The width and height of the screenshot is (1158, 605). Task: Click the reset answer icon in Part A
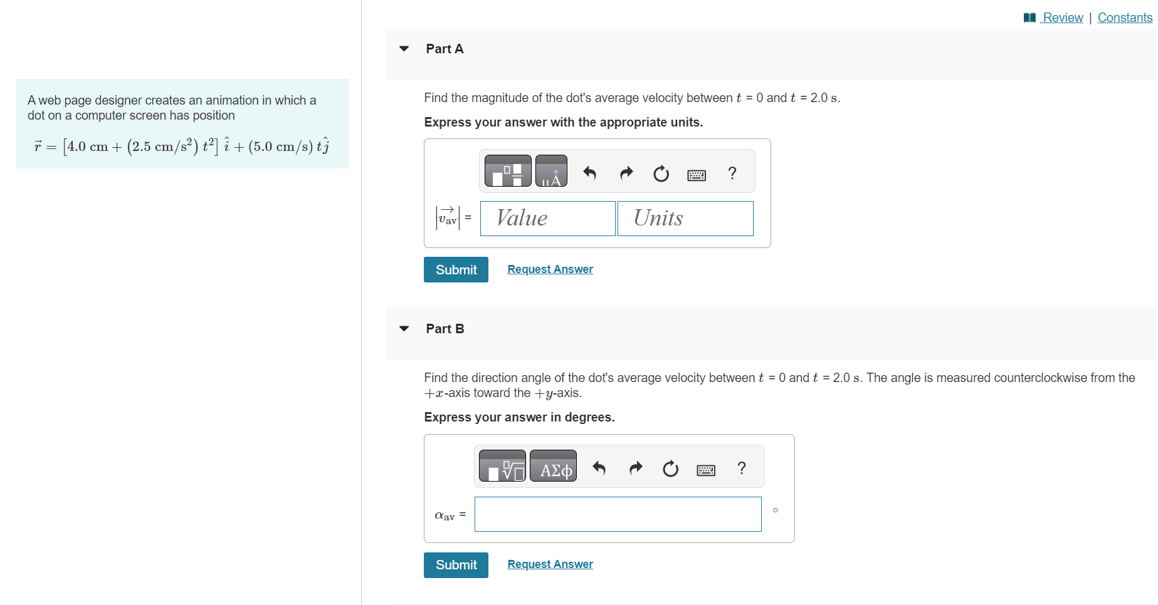661,173
